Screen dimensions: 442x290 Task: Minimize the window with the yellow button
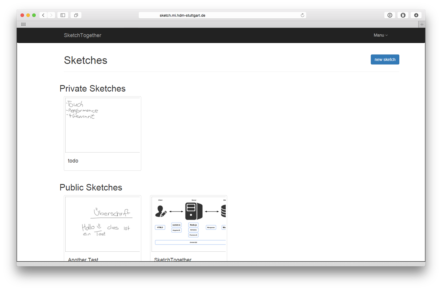tap(28, 15)
